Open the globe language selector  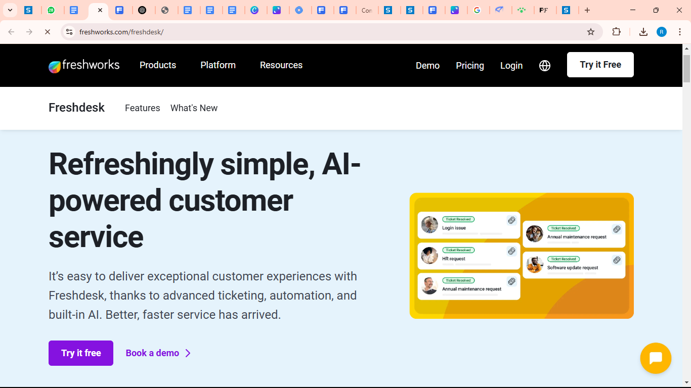tap(545, 66)
